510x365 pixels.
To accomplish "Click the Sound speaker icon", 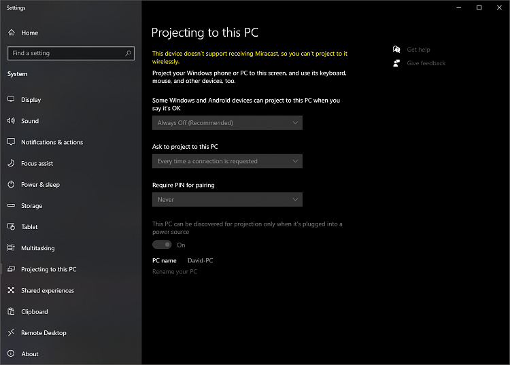I will click(x=11, y=120).
